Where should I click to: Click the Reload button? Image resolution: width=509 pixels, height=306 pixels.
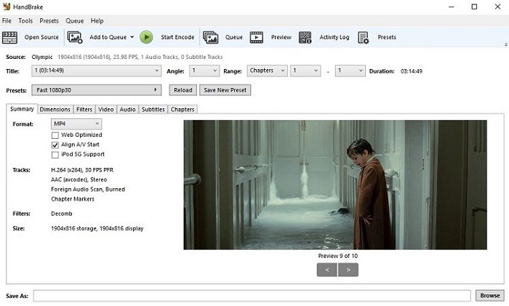pos(183,90)
